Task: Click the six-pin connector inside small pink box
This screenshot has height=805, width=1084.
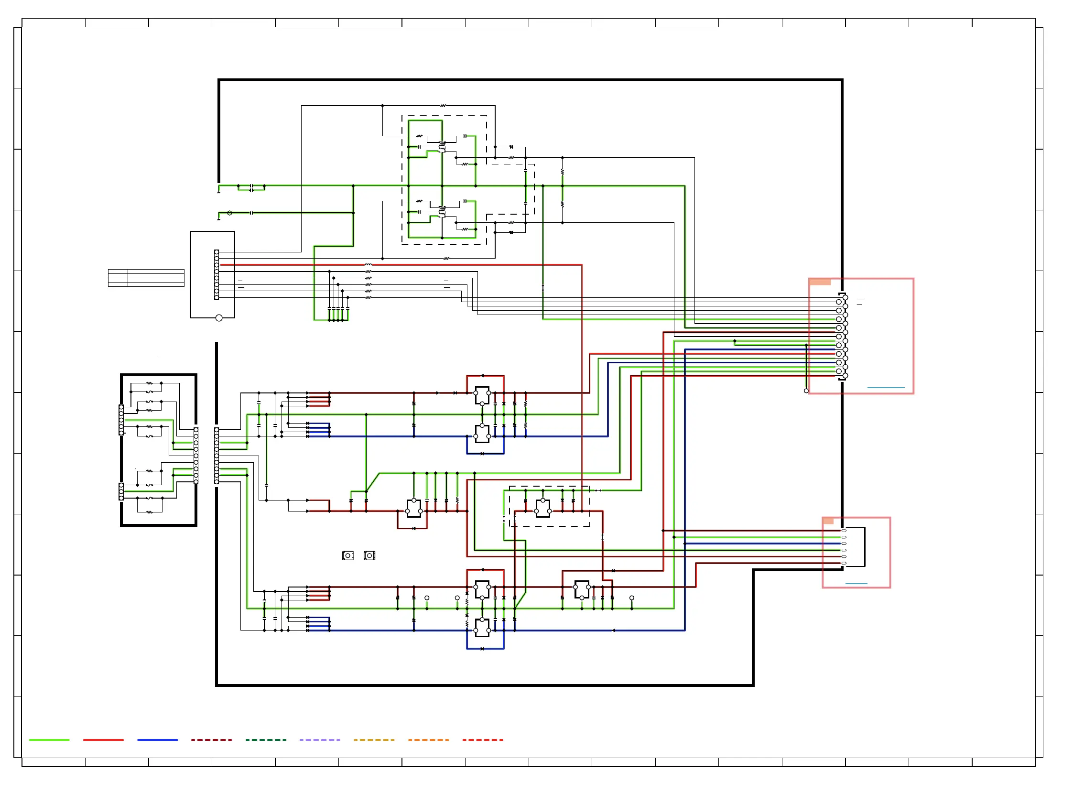Action: click(x=844, y=547)
